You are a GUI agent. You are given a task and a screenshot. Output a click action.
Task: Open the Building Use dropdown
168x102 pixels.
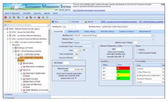tap(153, 35)
